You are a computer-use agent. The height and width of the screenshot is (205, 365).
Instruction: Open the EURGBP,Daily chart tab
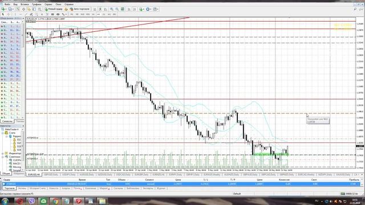pyautogui.click(x=141, y=174)
